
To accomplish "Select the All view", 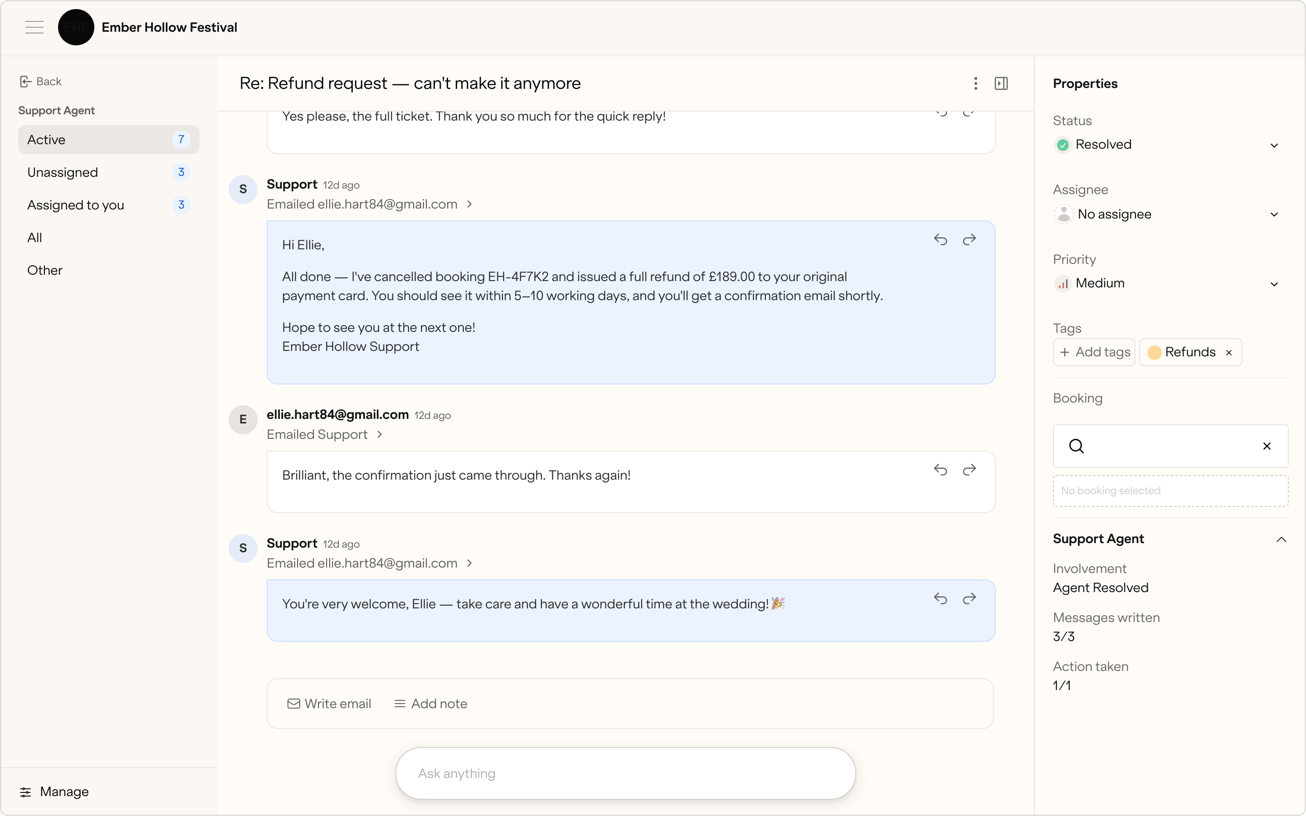I will [108, 238].
